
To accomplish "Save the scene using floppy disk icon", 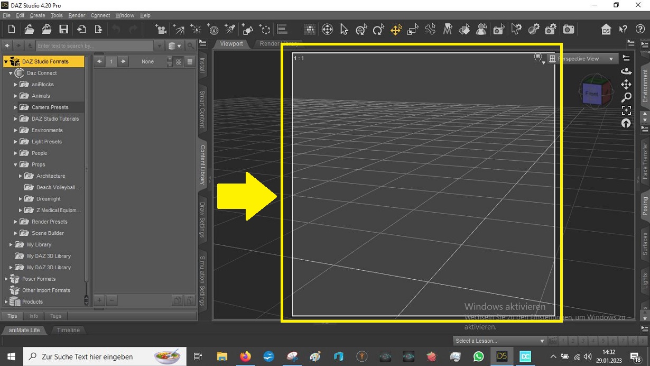I will pyautogui.click(x=63, y=30).
